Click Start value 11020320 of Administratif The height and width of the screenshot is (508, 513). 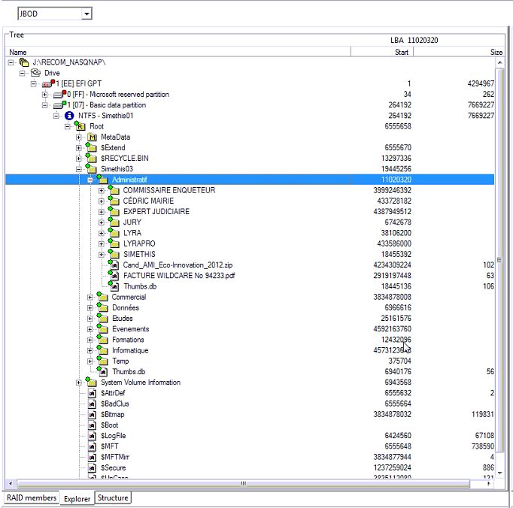coord(396,180)
